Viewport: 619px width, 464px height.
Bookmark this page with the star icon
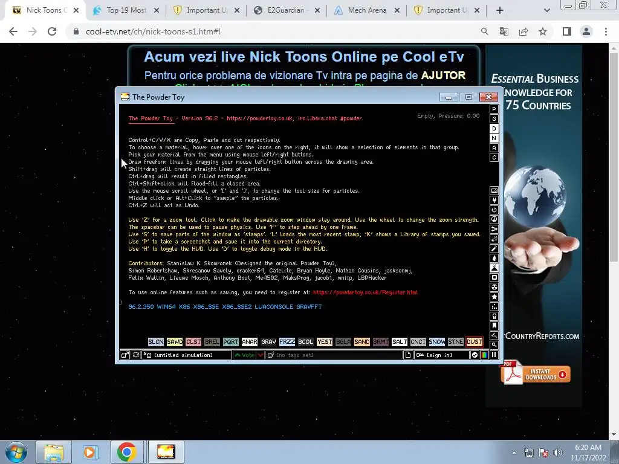pyautogui.click(x=543, y=31)
